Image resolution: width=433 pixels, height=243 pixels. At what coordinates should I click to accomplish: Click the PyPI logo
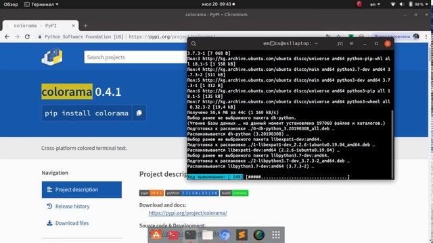[x=52, y=57]
